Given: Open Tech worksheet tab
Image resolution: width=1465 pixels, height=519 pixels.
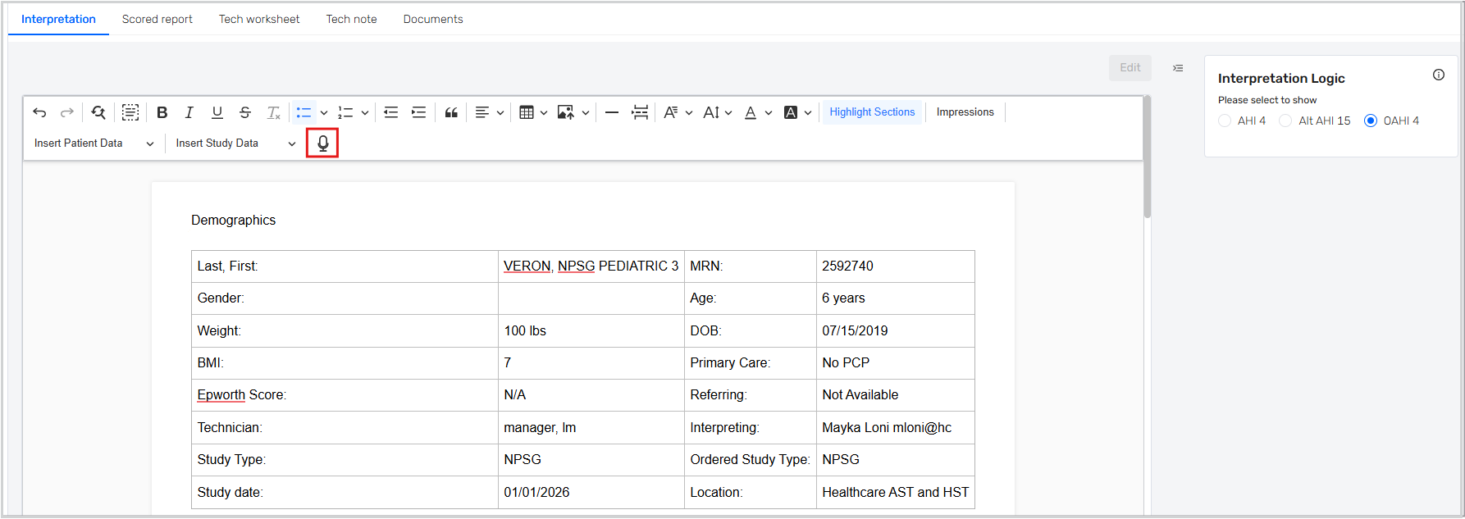Looking at the screenshot, I should click(259, 19).
